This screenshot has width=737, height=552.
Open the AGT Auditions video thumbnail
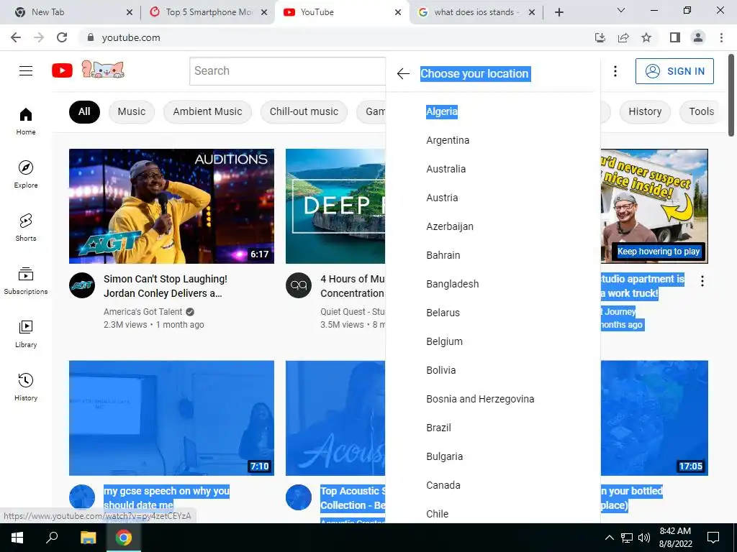tap(171, 206)
